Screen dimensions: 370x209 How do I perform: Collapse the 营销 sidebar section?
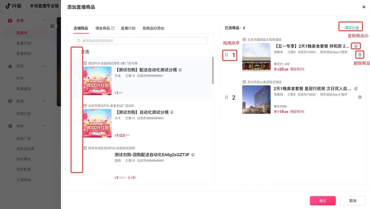pos(44,66)
